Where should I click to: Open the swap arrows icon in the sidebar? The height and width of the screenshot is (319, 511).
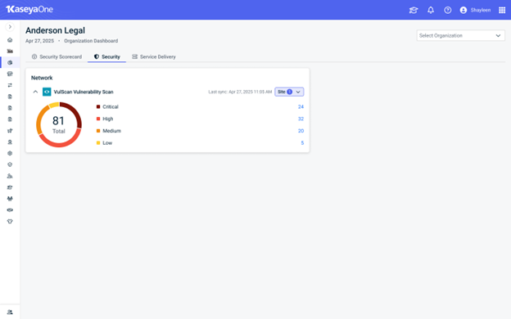point(10,85)
